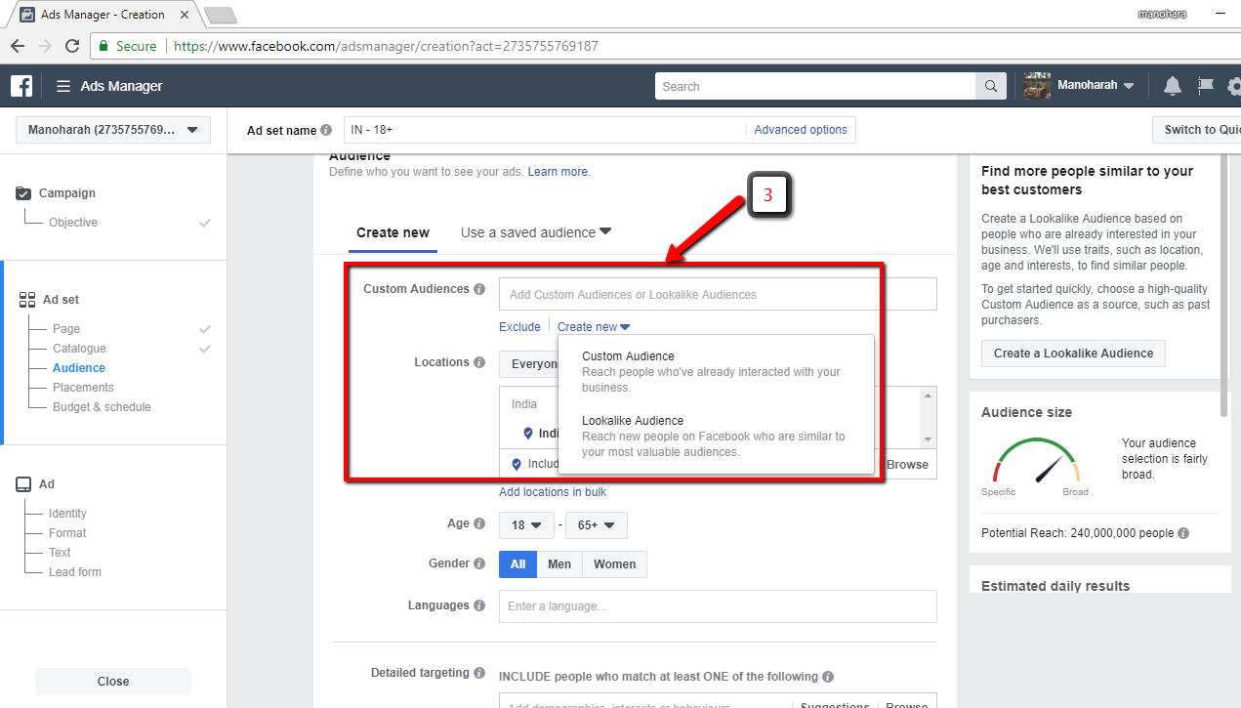Go to Audience in the sidebar
The width and height of the screenshot is (1241, 708).
click(x=79, y=368)
